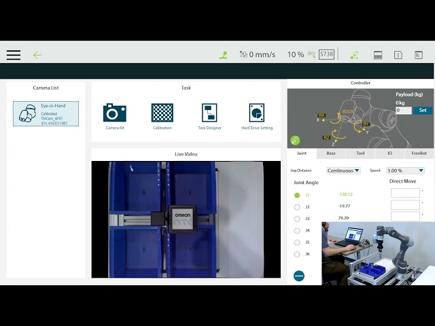Click the RY rotation axis label
This screenshot has width=435, height=326.
tap(366, 124)
